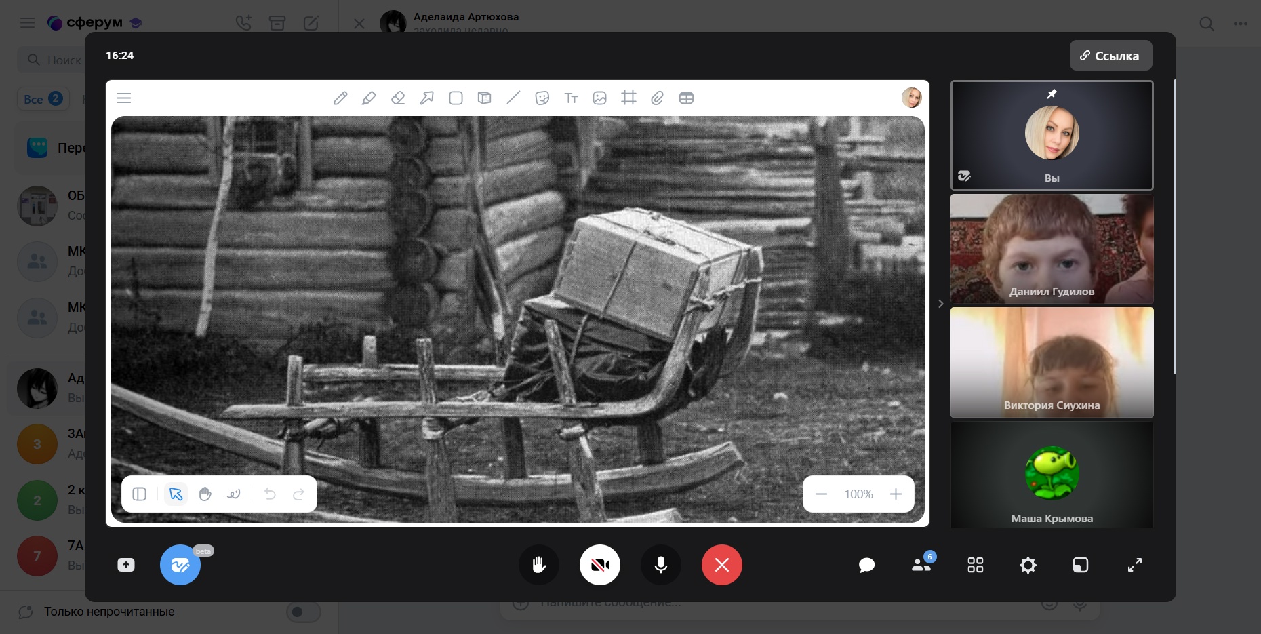Mute the microphone
The height and width of the screenshot is (634, 1261).
pos(661,565)
